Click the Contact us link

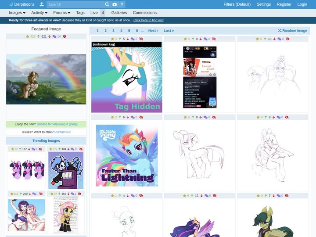[x=62, y=132]
